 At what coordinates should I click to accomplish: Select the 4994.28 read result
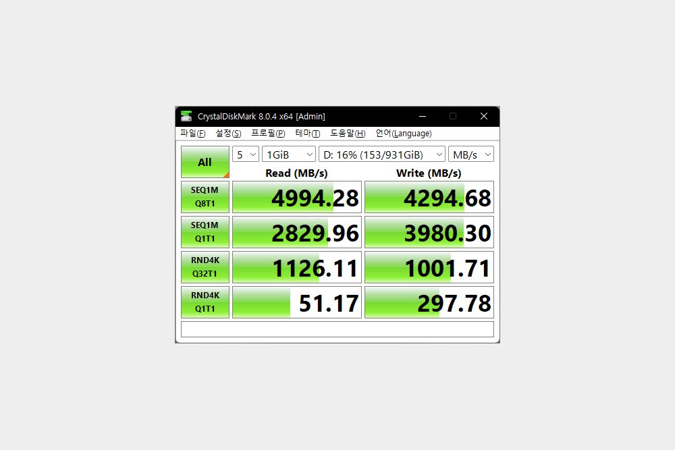click(x=297, y=197)
